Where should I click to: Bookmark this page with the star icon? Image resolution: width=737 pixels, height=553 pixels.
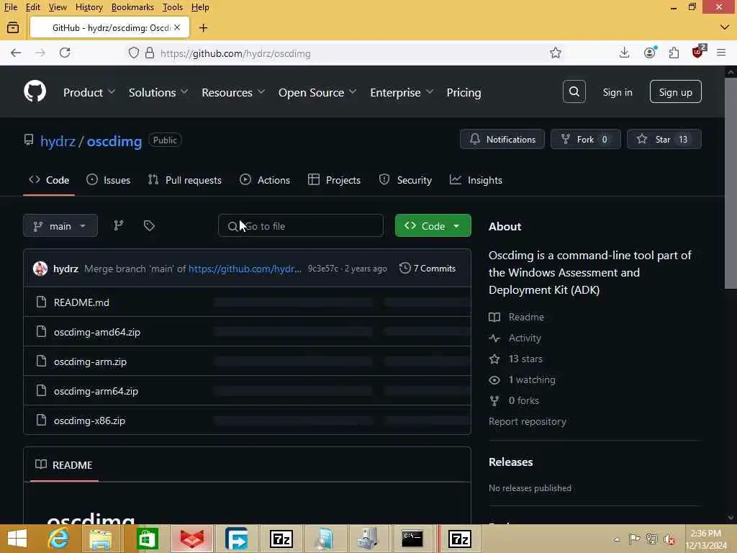coord(556,53)
